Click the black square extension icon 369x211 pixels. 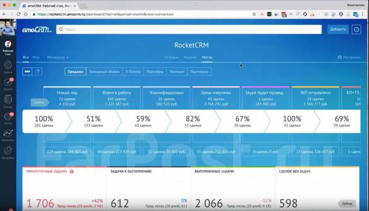269,14
